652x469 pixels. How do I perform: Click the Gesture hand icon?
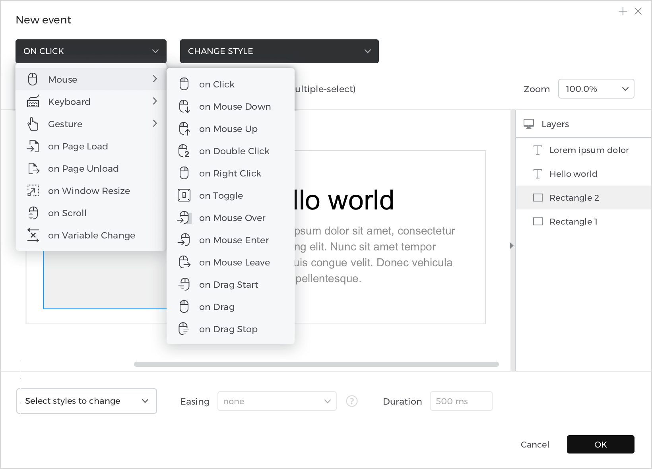coord(33,124)
